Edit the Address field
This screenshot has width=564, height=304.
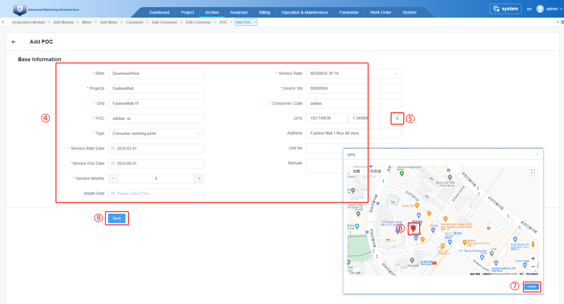[354, 133]
